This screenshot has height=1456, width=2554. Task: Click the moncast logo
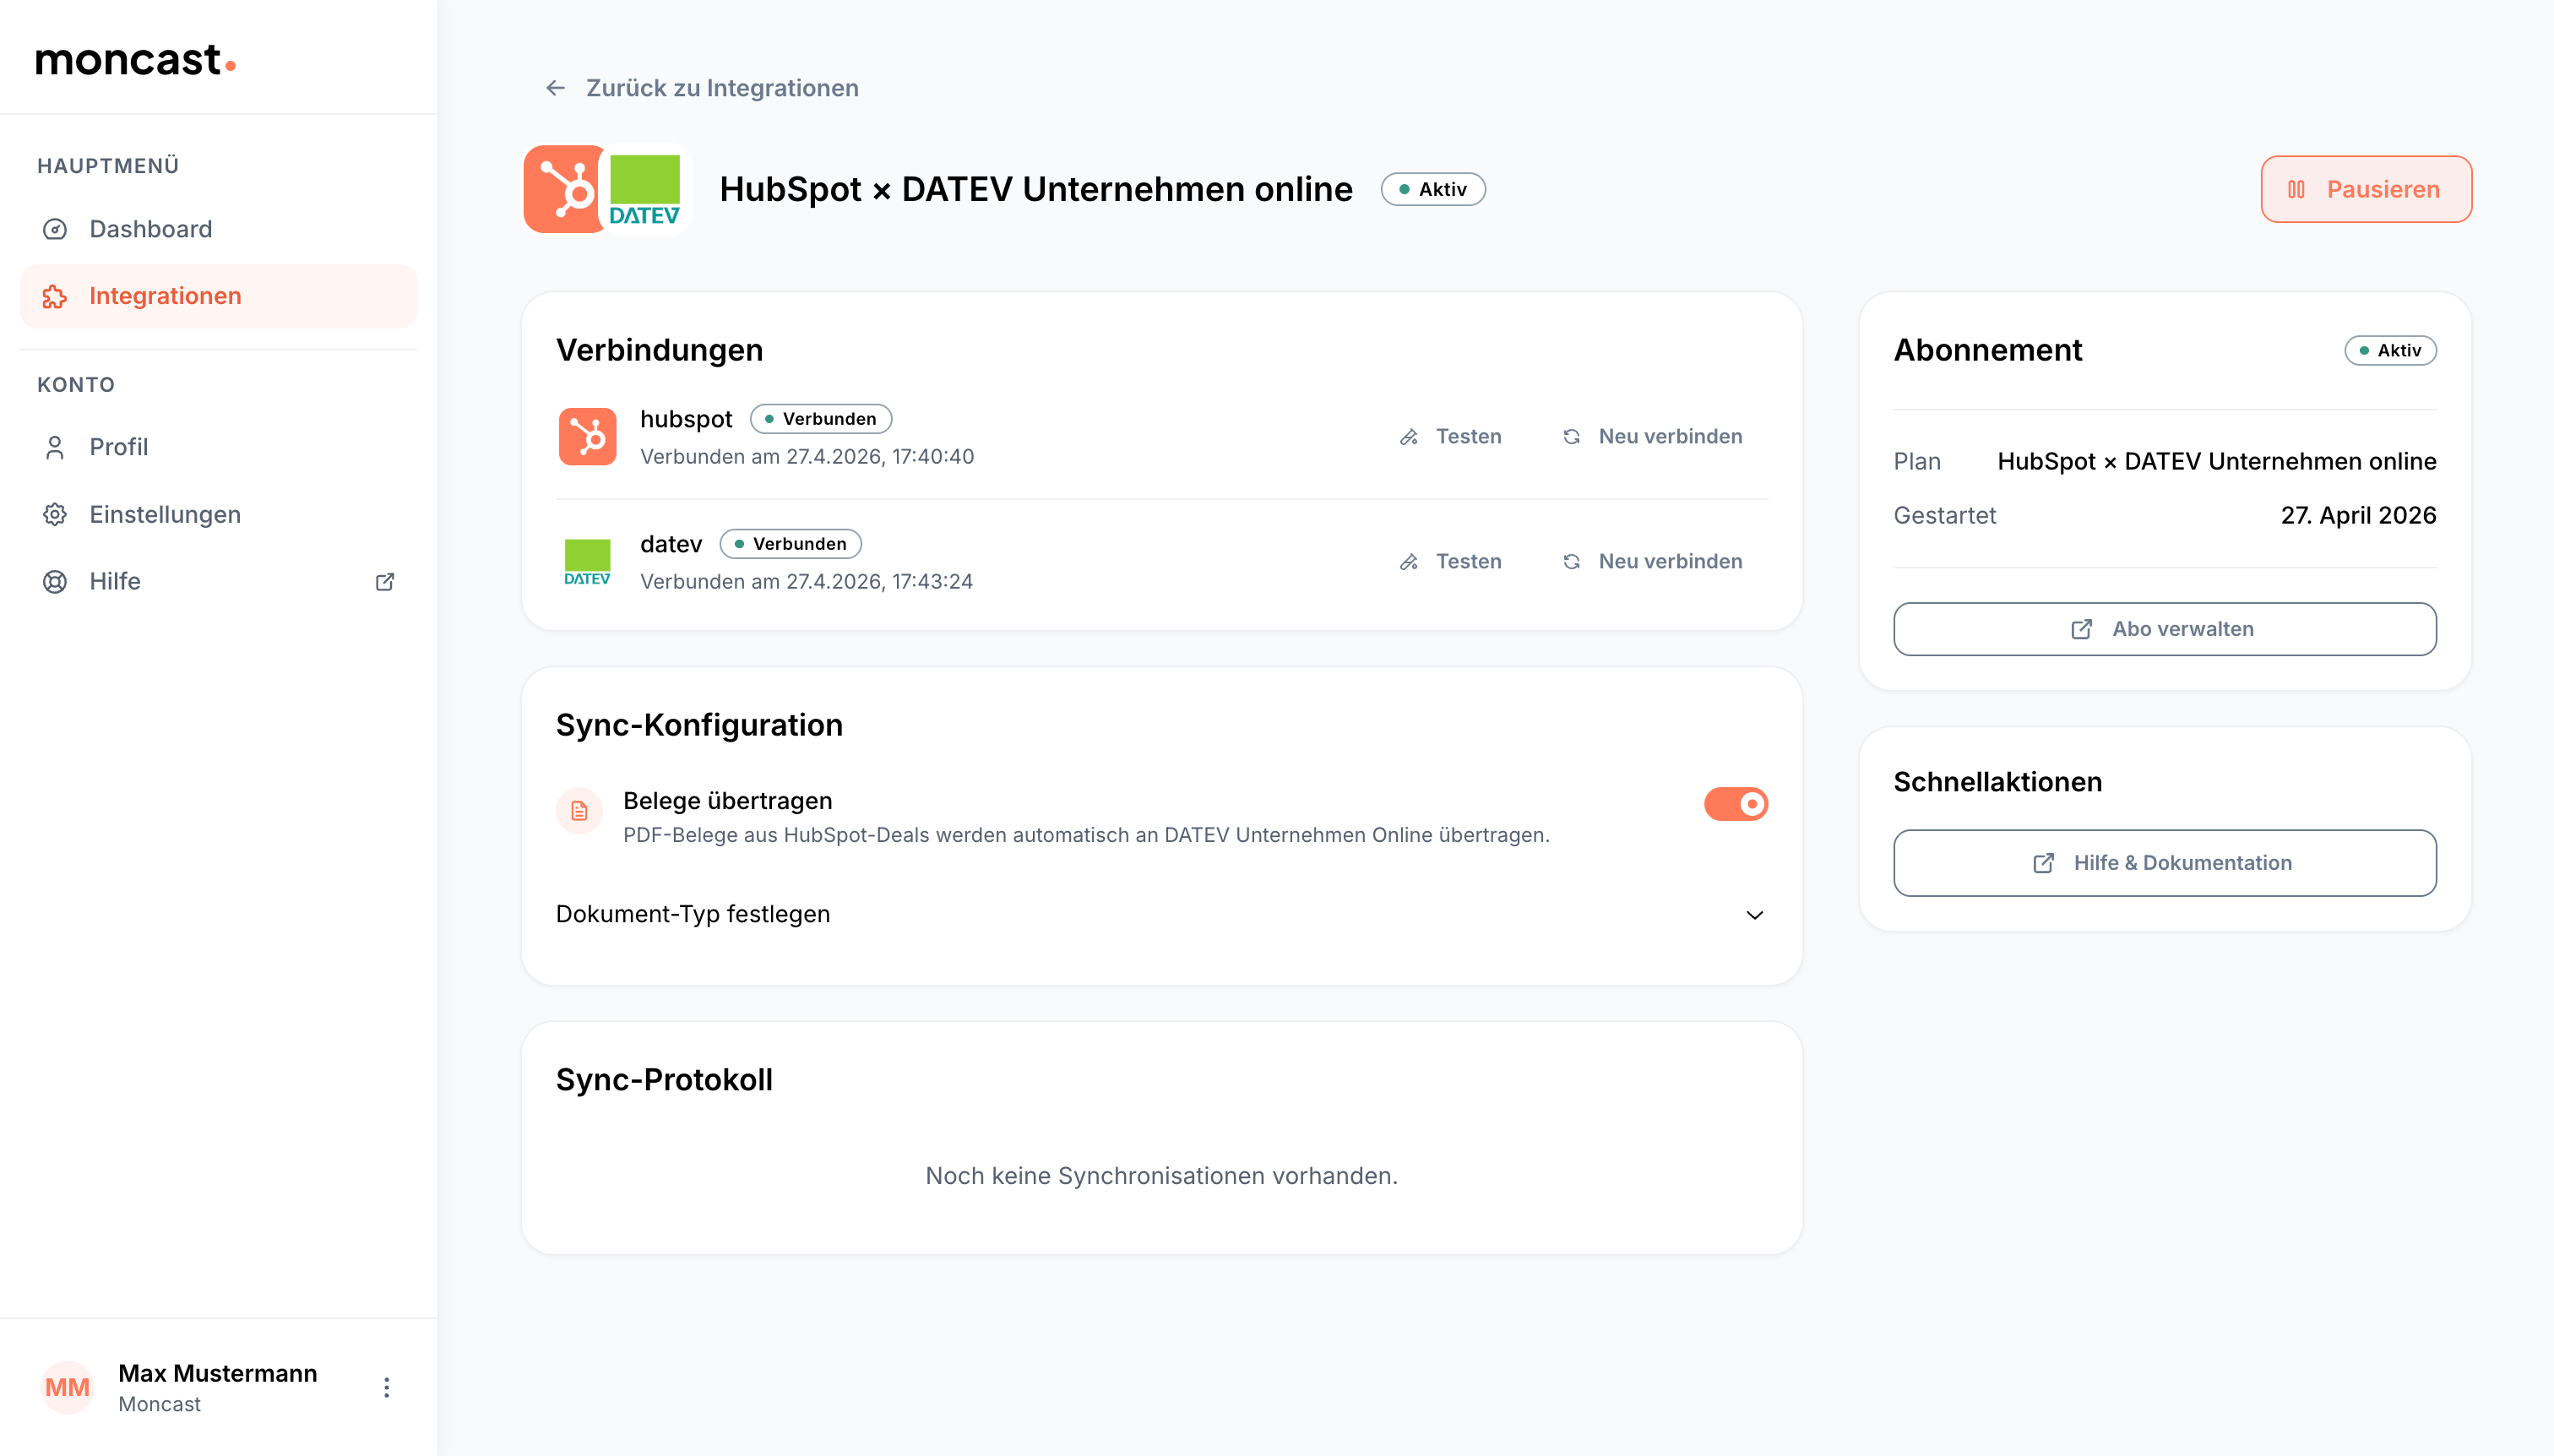(x=136, y=60)
